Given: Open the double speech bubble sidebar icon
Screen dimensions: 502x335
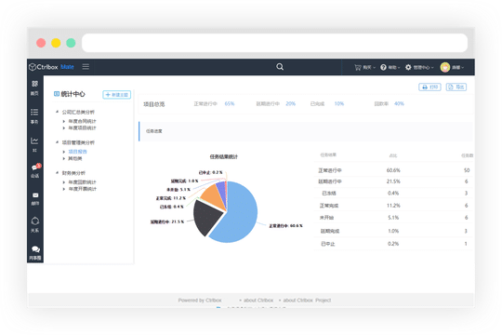Looking at the screenshot, I should 35,249.
